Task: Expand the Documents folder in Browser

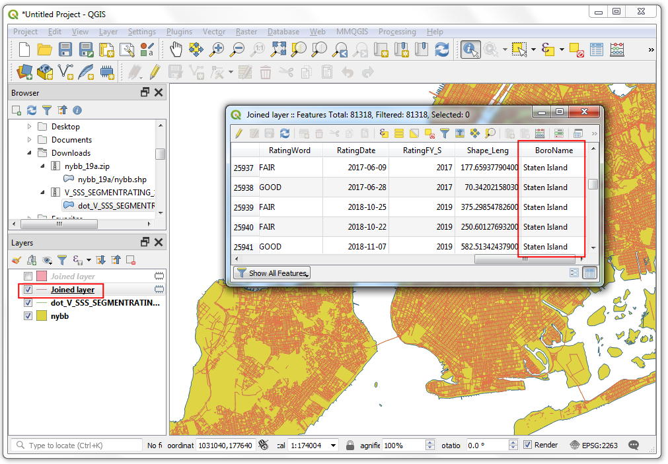Action: 30,140
